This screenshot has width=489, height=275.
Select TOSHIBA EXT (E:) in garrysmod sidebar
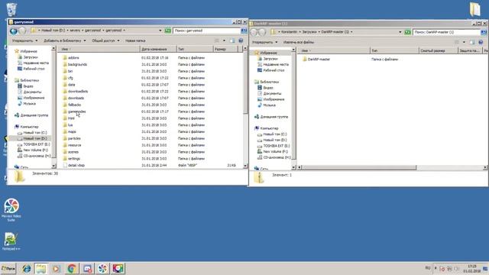(x=34, y=144)
